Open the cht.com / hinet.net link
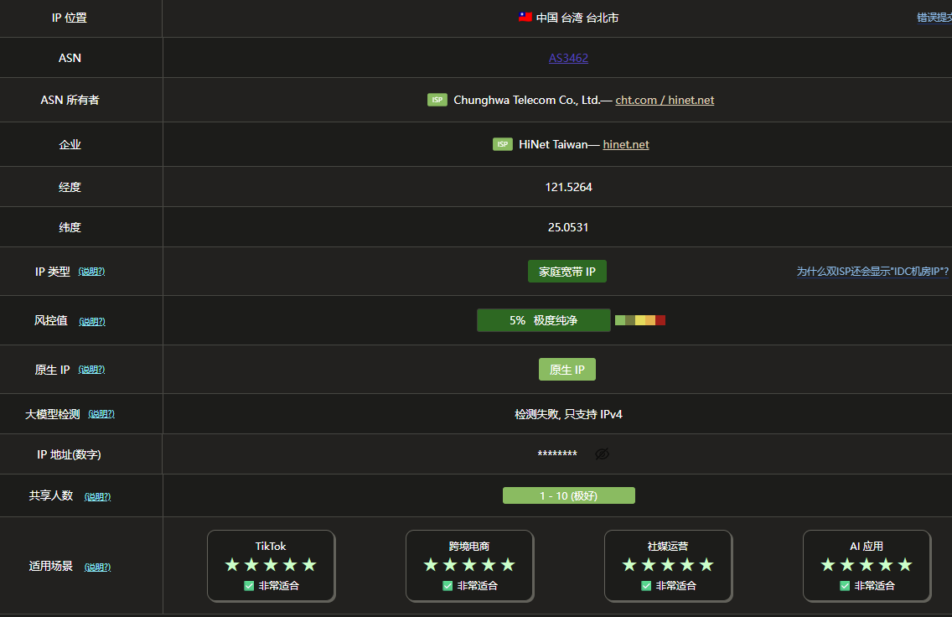The width and height of the screenshot is (952, 617). [665, 100]
